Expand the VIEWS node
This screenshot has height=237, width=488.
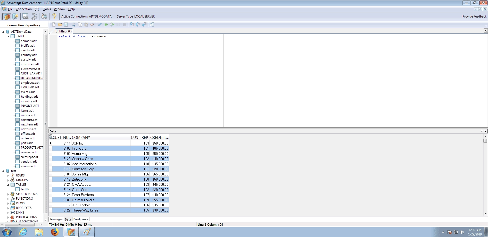coord(8,204)
